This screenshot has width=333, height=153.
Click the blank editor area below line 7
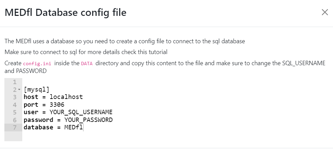(135, 136)
